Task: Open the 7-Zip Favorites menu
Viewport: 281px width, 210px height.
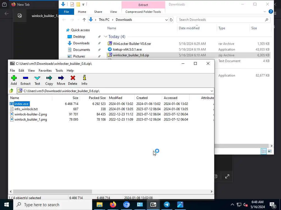Action: (45, 71)
